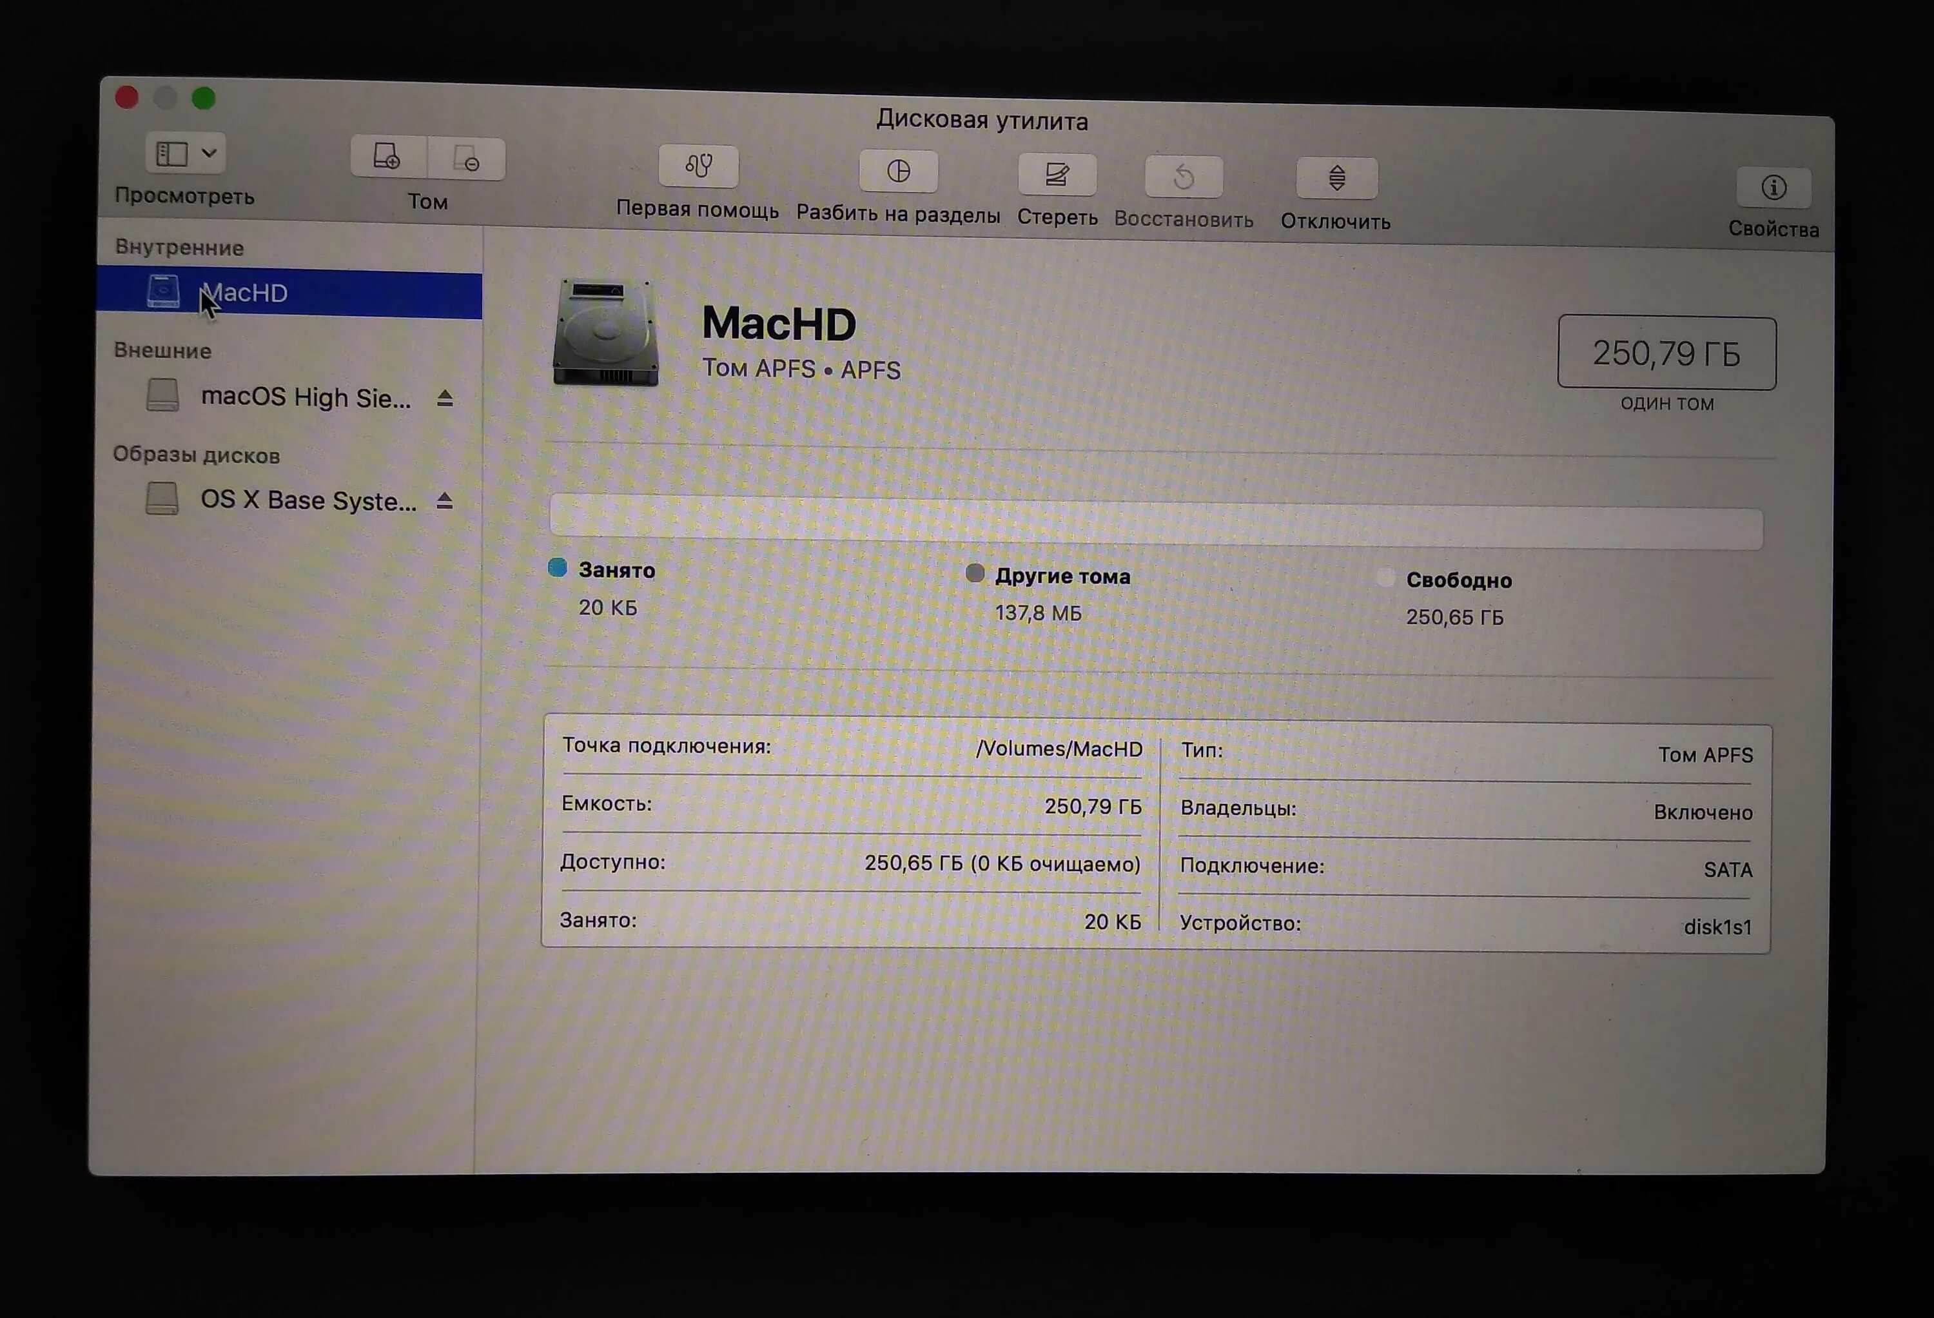Viewport: 1934px width, 1318px height.
Task: Click the gray Другие тома color dot
Action: (x=975, y=573)
